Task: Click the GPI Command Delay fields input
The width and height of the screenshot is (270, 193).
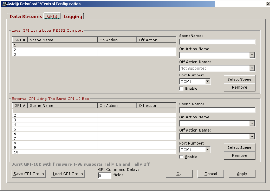Action: pyautogui.click(x=104, y=176)
